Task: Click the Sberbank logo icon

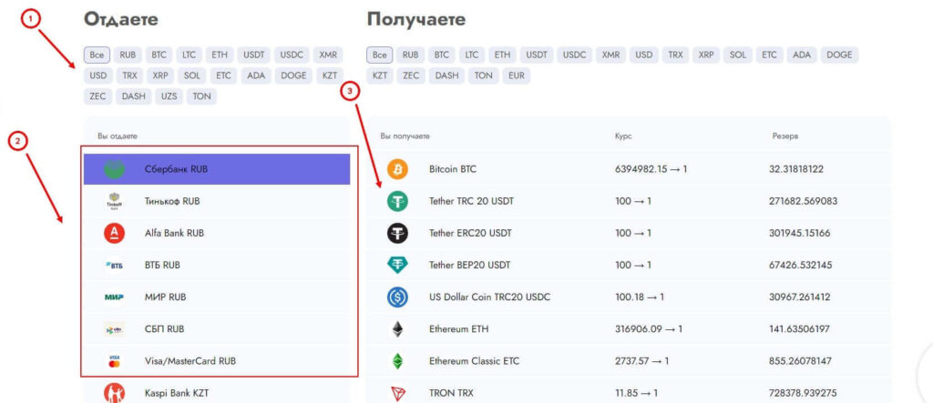Action: [115, 169]
